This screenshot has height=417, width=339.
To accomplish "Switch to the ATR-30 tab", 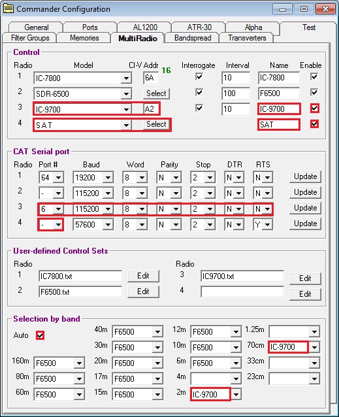I will pos(199,27).
